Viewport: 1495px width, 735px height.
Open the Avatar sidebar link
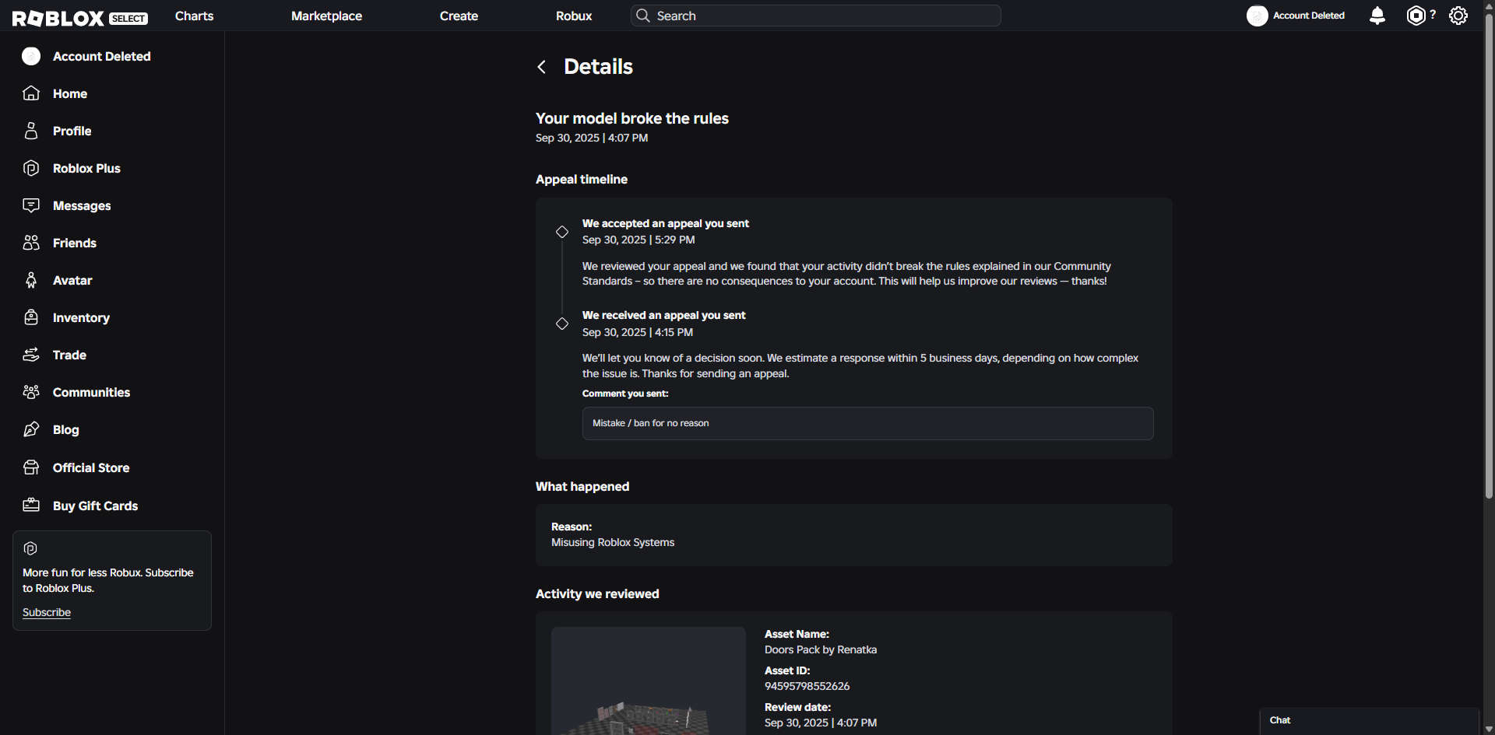click(72, 280)
